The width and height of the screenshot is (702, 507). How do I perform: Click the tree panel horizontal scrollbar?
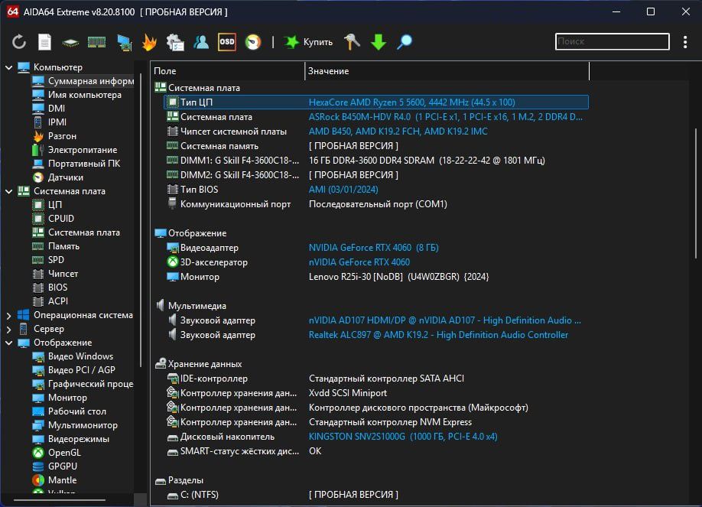(59, 500)
